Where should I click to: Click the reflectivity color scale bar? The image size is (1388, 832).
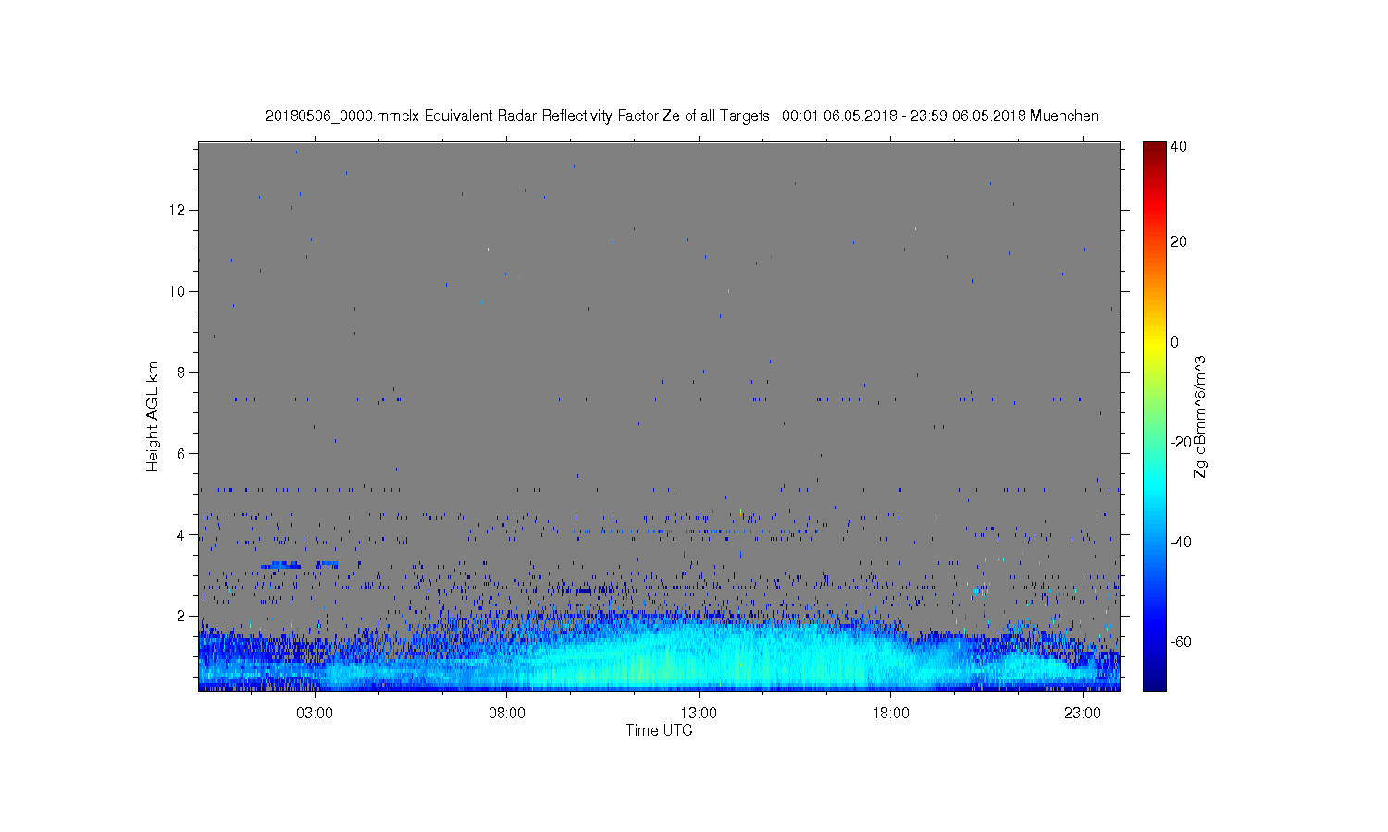[1154, 416]
